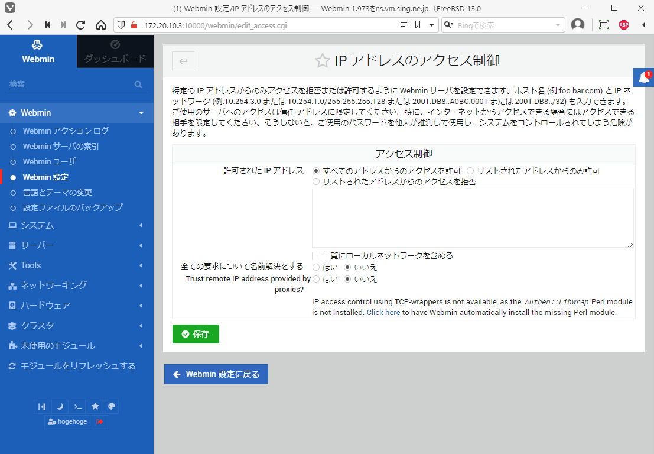Select リストされたアドレスからのアクセスを拒否
The image size is (654, 454).
316,182
